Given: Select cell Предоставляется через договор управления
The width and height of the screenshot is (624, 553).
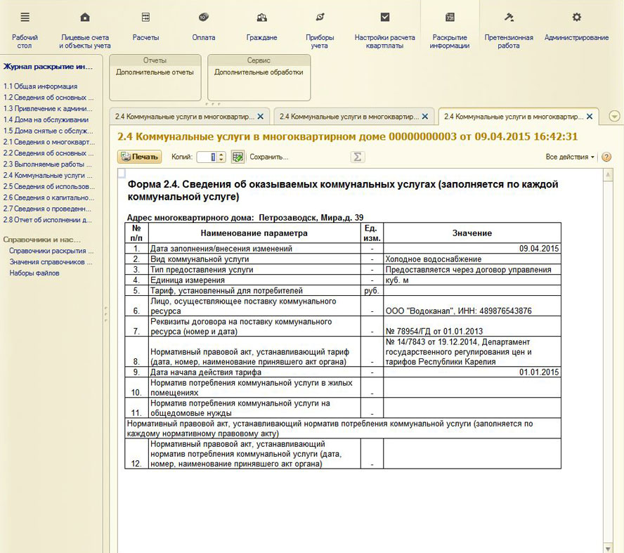Looking at the screenshot, I should point(472,269).
